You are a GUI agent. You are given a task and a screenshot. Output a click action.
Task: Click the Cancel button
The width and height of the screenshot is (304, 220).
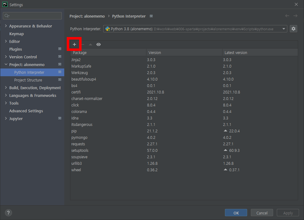point(262,213)
